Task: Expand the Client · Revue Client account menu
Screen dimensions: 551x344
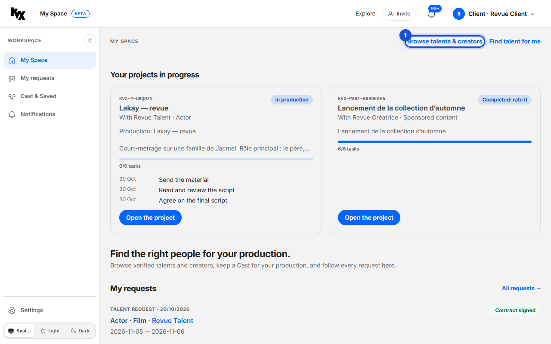Action: (494, 14)
